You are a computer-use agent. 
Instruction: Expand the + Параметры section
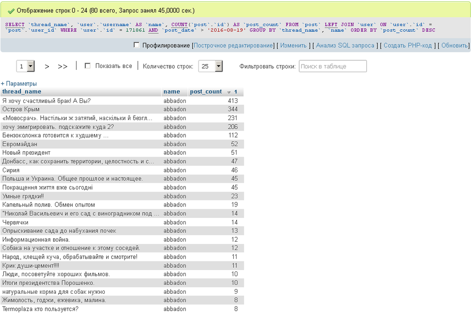pyautogui.click(x=18, y=84)
